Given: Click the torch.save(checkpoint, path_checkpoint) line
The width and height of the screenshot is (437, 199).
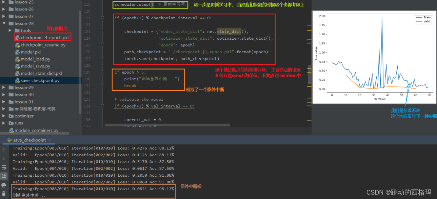Looking at the screenshot, I should [172, 59].
